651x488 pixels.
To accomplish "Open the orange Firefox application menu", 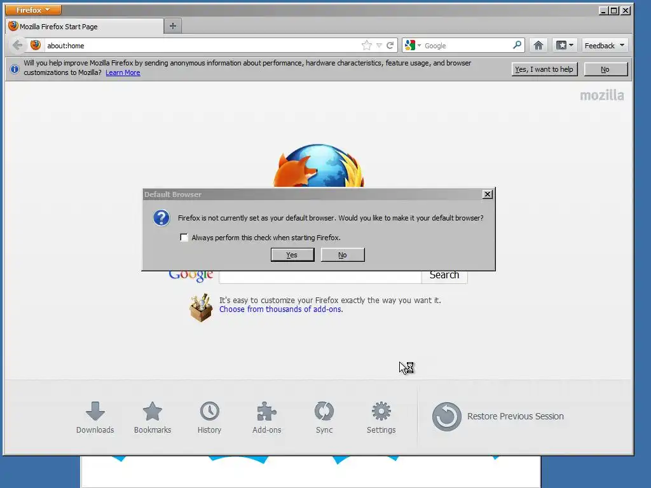I will pyautogui.click(x=33, y=10).
